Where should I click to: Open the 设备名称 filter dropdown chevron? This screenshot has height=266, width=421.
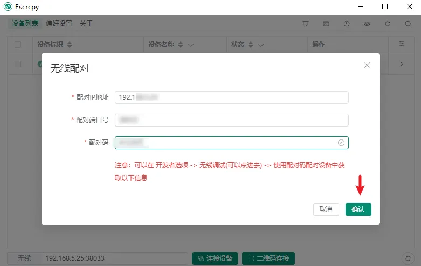point(191,45)
